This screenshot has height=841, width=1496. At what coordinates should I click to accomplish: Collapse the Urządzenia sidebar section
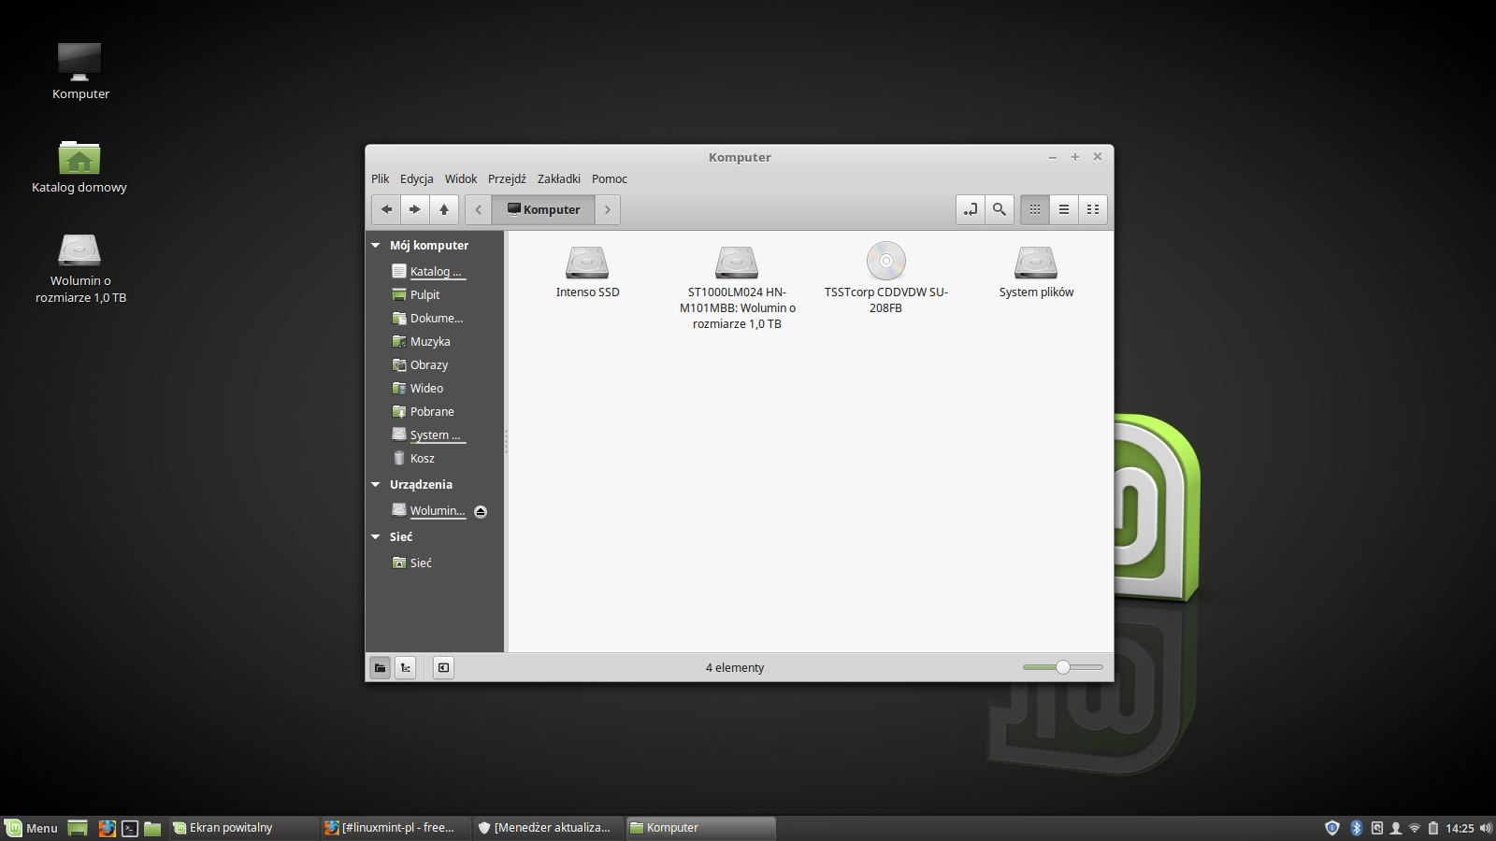[376, 485]
